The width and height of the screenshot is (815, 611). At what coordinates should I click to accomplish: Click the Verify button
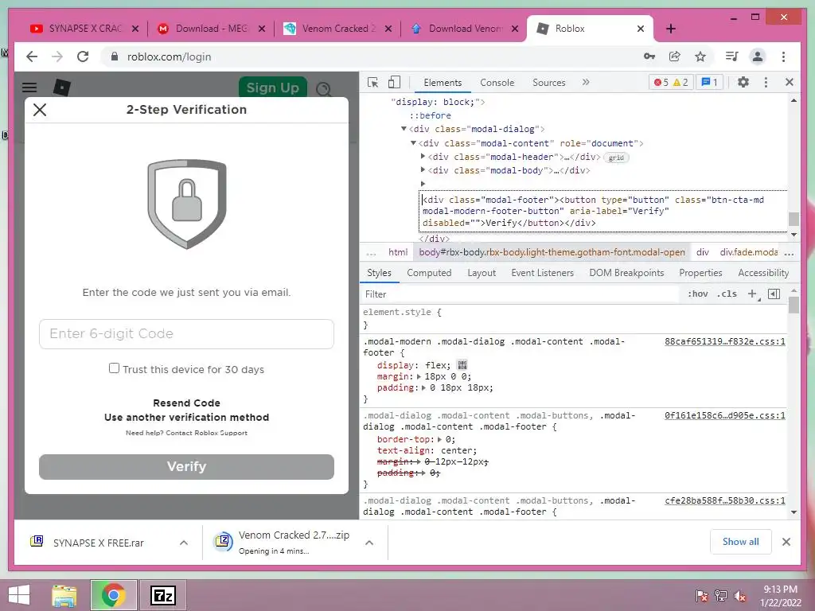[x=186, y=466]
